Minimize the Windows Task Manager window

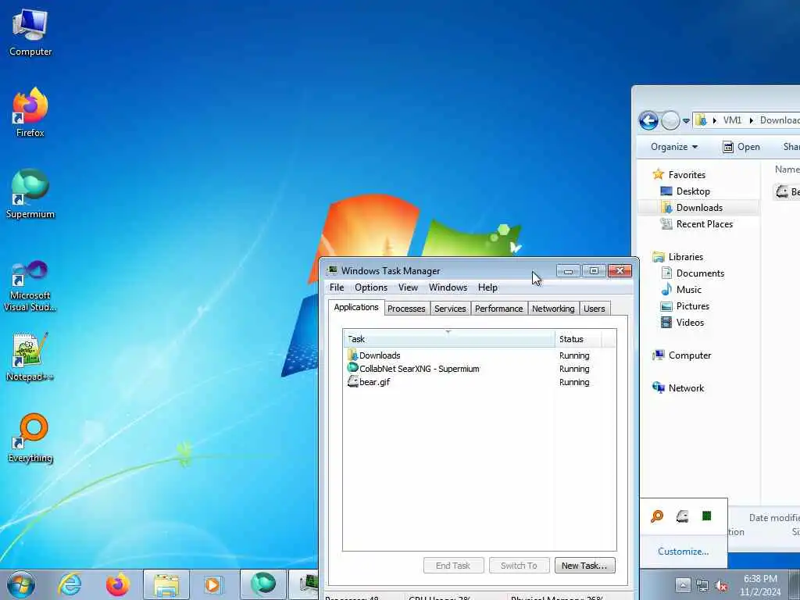[568, 271]
